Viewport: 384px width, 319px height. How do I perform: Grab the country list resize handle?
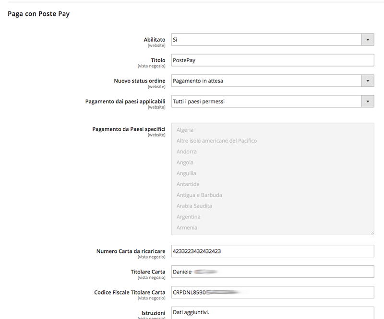[372, 233]
